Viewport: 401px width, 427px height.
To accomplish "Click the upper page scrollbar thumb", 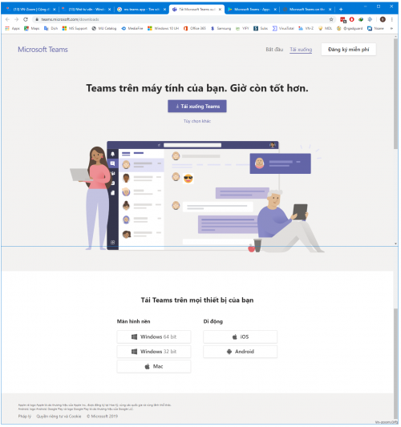I will pos(395,93).
